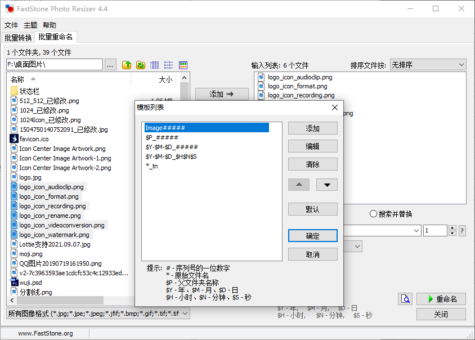The width and height of the screenshot is (475, 340).
Task: Switch file list to details view
Action: [155, 65]
